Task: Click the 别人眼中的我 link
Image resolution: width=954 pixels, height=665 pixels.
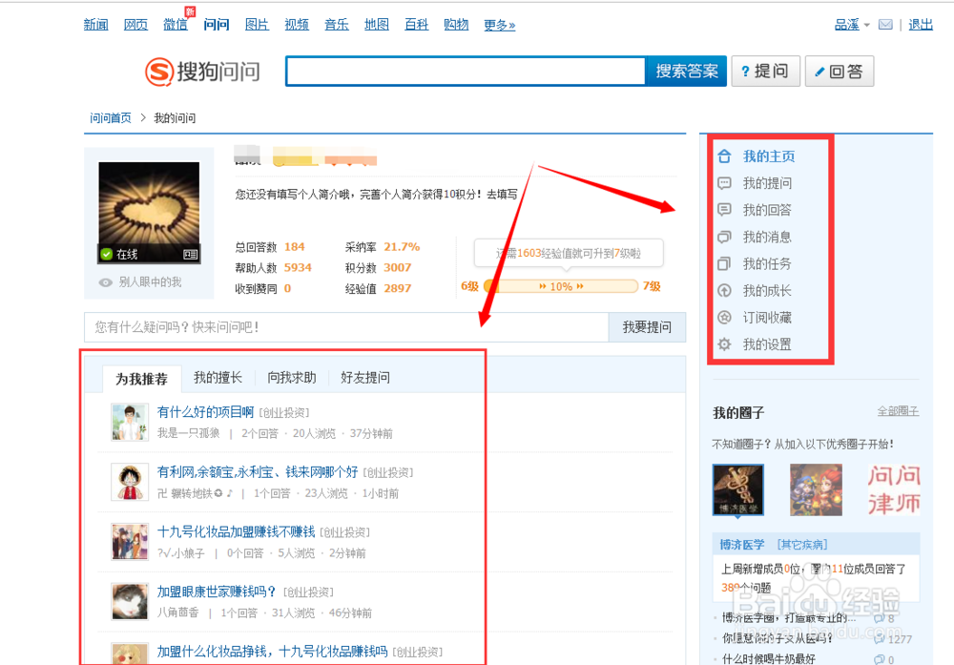Action: pos(151,282)
